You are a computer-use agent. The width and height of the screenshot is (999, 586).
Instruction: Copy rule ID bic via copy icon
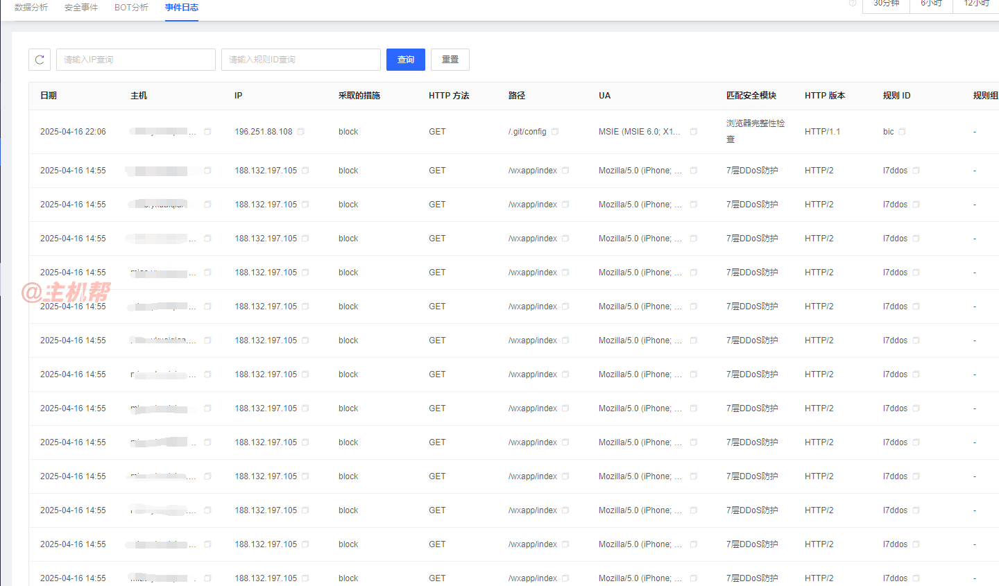903,132
